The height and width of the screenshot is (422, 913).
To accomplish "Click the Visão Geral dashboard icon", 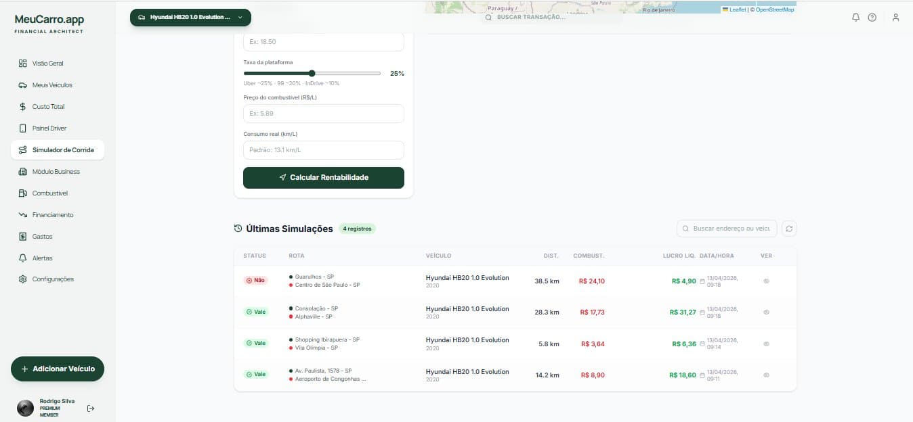I will (23, 64).
